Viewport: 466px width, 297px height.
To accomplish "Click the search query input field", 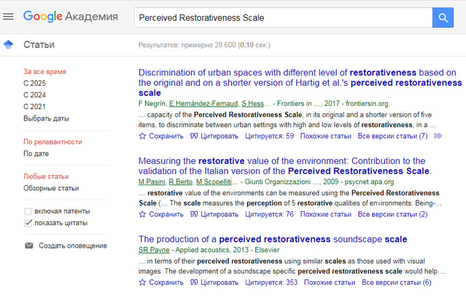I will click(280, 17).
